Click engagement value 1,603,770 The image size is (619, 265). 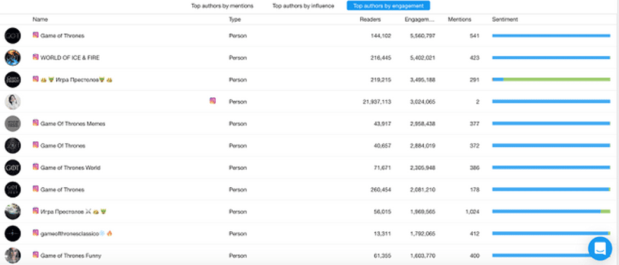click(423, 255)
